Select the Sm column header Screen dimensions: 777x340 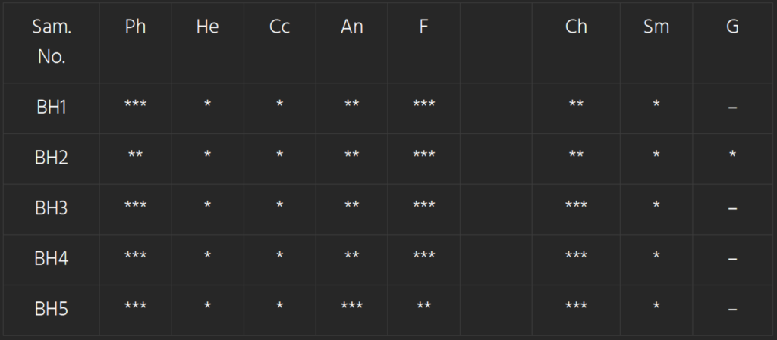point(656,27)
